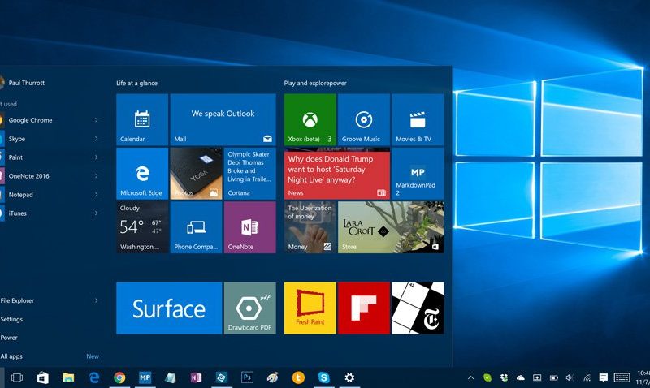Expand Google Chrome jump list arrow

pyautogui.click(x=96, y=120)
